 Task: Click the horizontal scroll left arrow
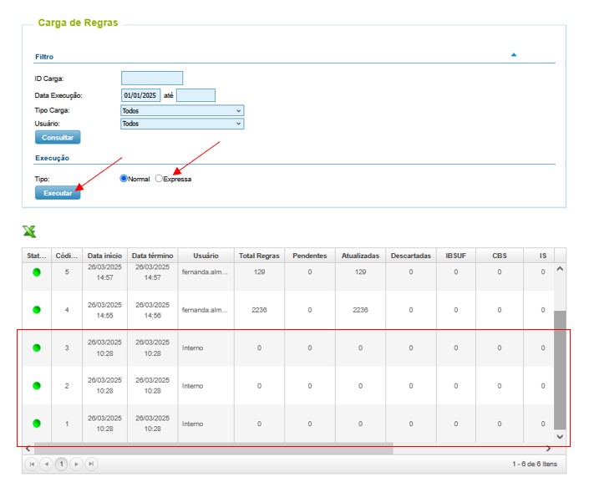click(x=28, y=449)
